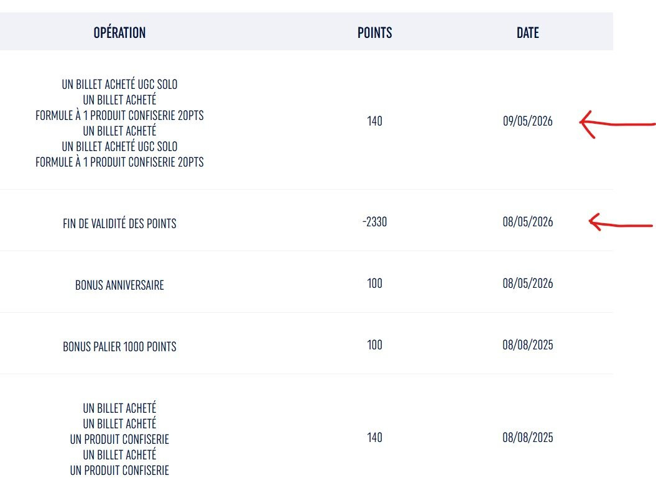656x488 pixels.
Task: Click the 100 points for Bonus Palier
Action: [x=374, y=345]
